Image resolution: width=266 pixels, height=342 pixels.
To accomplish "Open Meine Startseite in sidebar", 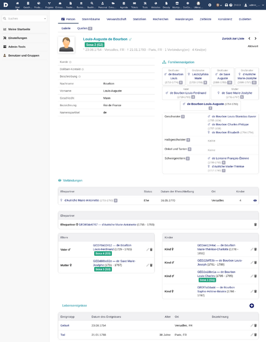I will pos(19,29).
